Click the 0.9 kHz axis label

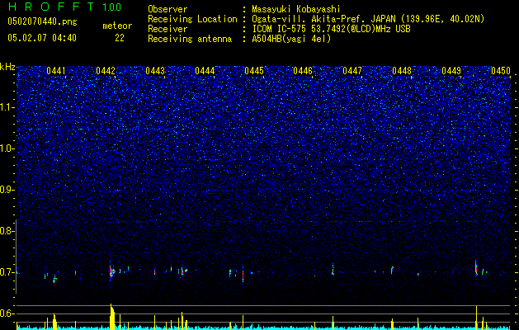click(x=7, y=190)
